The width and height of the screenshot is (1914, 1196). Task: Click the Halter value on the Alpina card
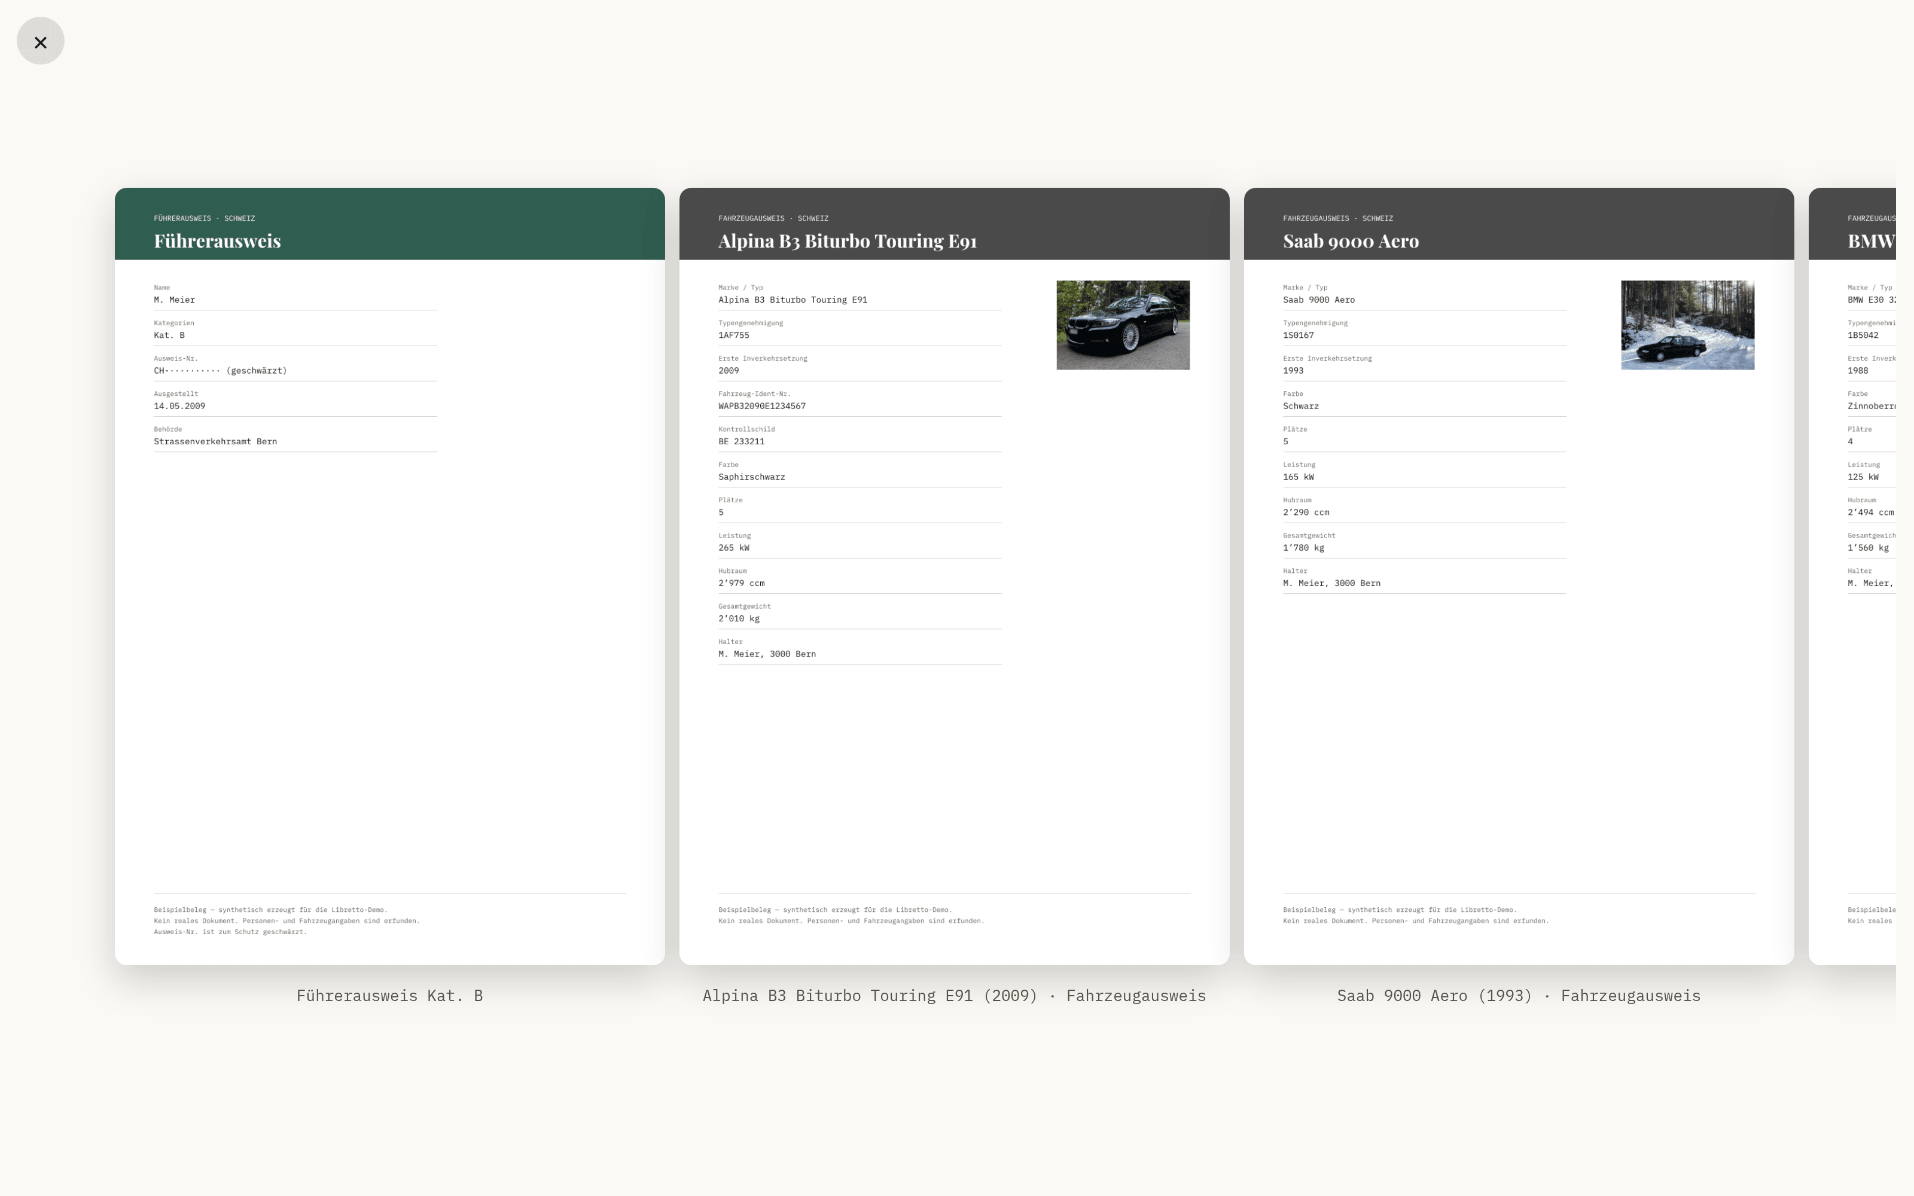767,654
